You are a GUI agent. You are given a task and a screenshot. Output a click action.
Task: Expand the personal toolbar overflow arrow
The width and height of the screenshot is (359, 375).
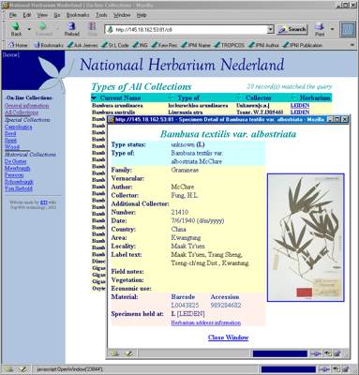point(352,45)
